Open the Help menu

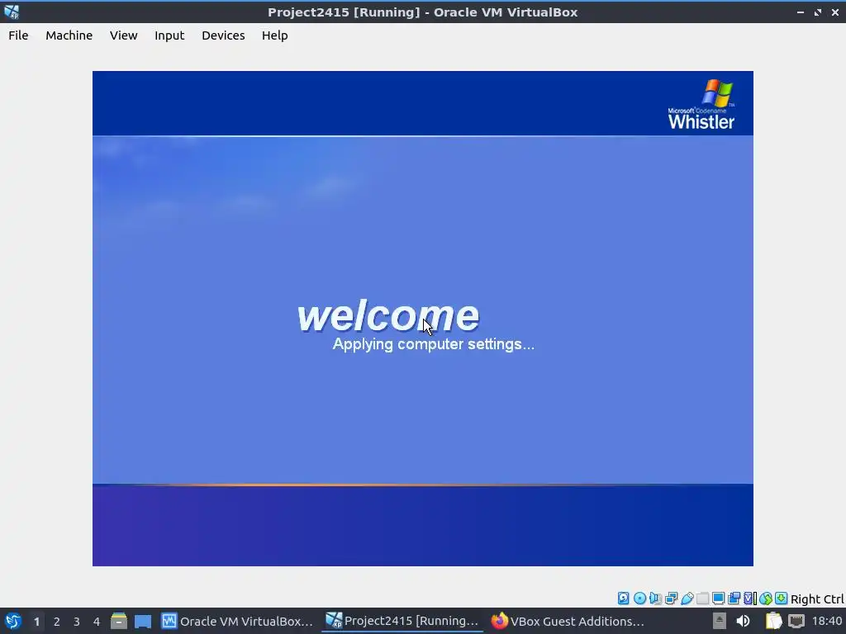tap(274, 35)
